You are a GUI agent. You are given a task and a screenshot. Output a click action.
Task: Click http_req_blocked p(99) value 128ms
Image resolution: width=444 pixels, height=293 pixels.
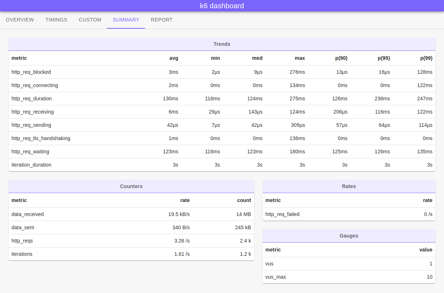425,72
